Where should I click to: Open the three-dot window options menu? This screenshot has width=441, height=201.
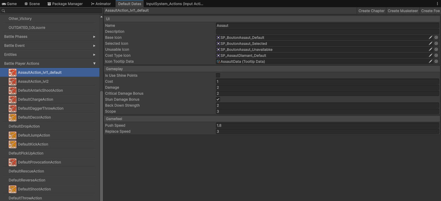point(437,4)
